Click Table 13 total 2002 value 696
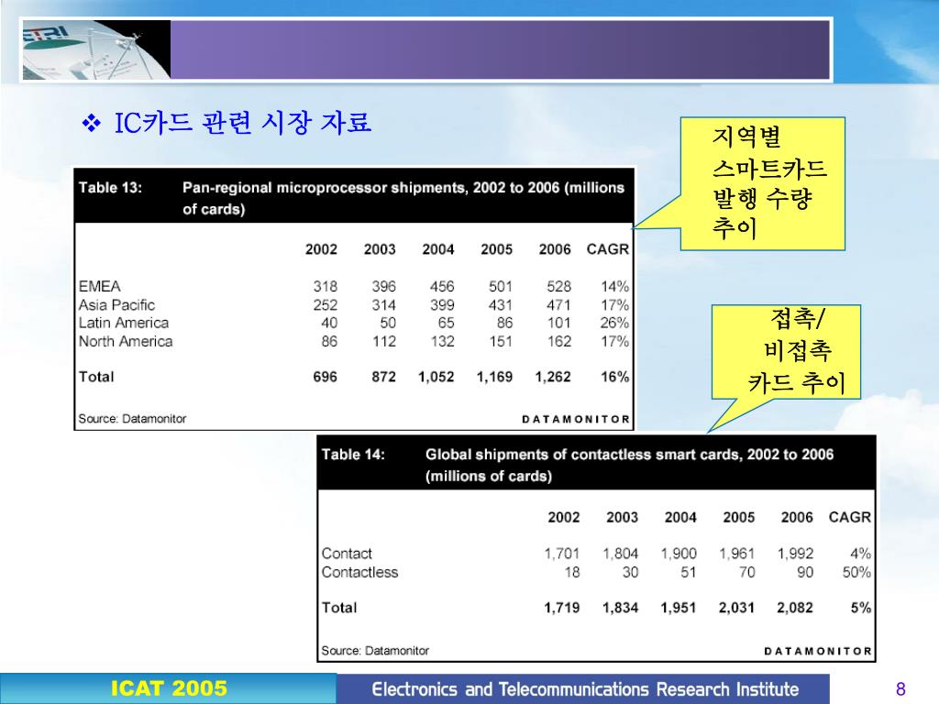This screenshot has height=704, width=939. 326,377
